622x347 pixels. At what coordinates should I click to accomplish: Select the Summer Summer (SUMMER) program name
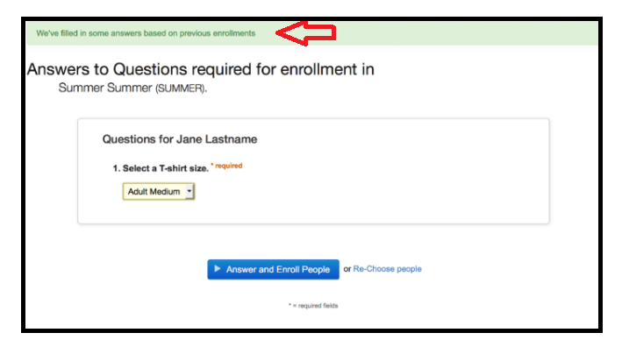pos(132,88)
